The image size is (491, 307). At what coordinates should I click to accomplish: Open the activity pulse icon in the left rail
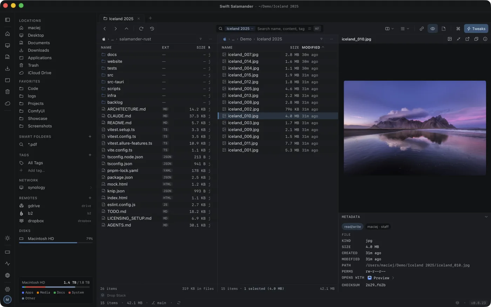(7, 263)
